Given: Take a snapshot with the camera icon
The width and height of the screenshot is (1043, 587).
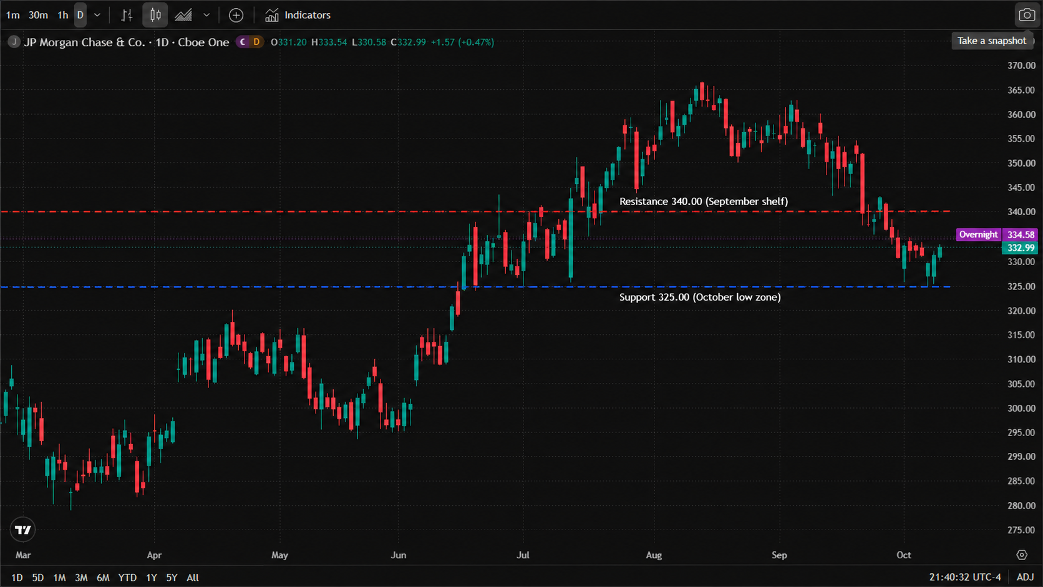Looking at the screenshot, I should pos(1026,15).
